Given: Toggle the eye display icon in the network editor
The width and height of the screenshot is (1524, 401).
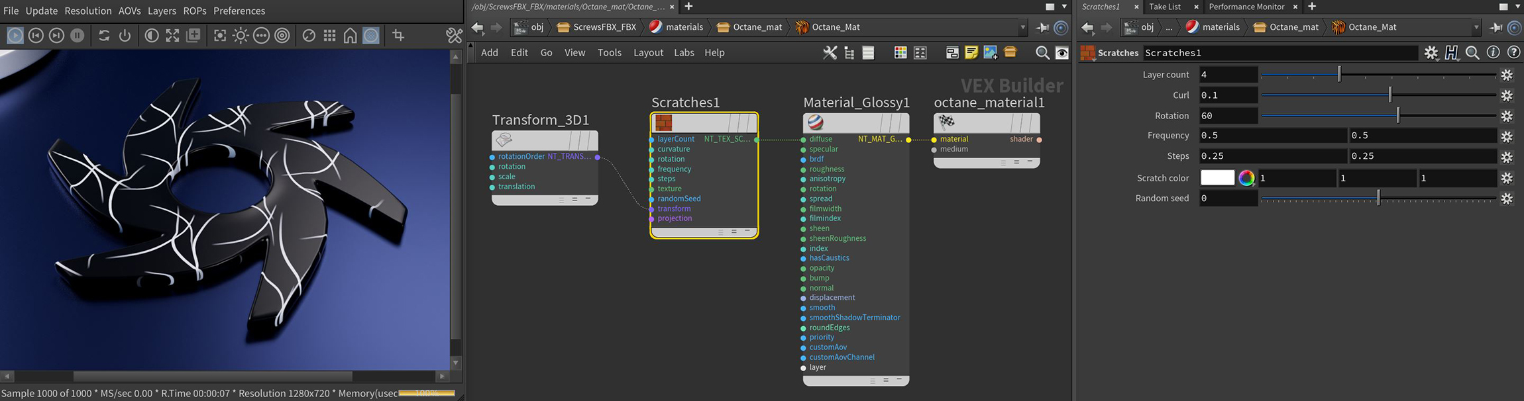Looking at the screenshot, I should coord(1061,53).
